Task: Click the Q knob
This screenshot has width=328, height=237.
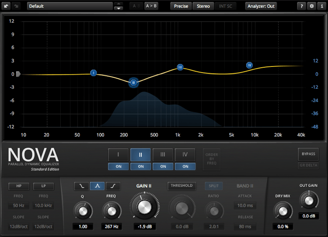Action: (x=83, y=211)
